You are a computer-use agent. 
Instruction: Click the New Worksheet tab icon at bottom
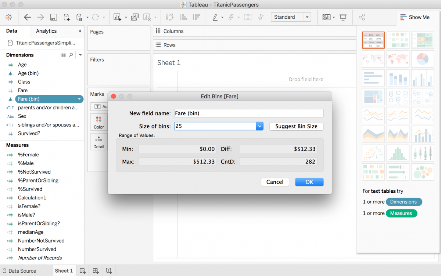83,271
